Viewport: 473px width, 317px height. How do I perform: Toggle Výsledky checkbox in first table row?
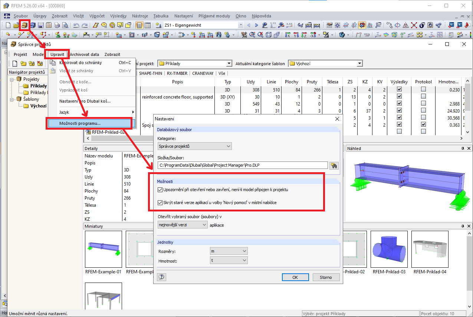[399, 90]
